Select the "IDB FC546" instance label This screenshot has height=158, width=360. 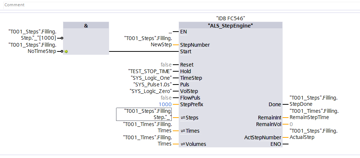(230, 18)
